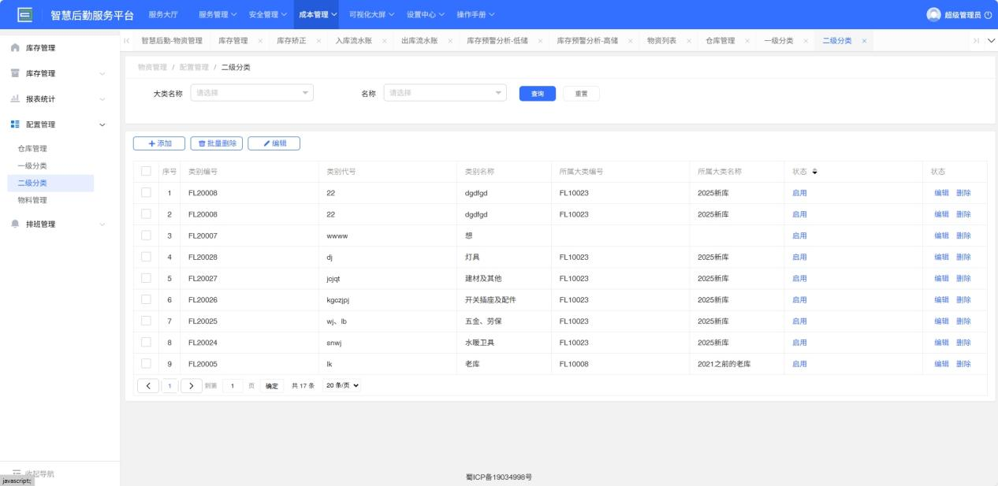998x486 pixels.
Task: Check the checkbox for row 6 FL20026
Action: [x=146, y=299]
